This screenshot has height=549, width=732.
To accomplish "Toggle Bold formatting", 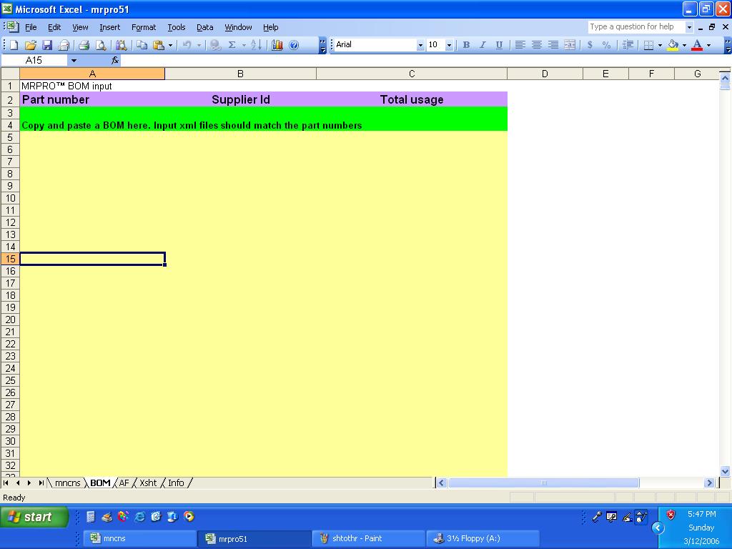I will point(466,45).
